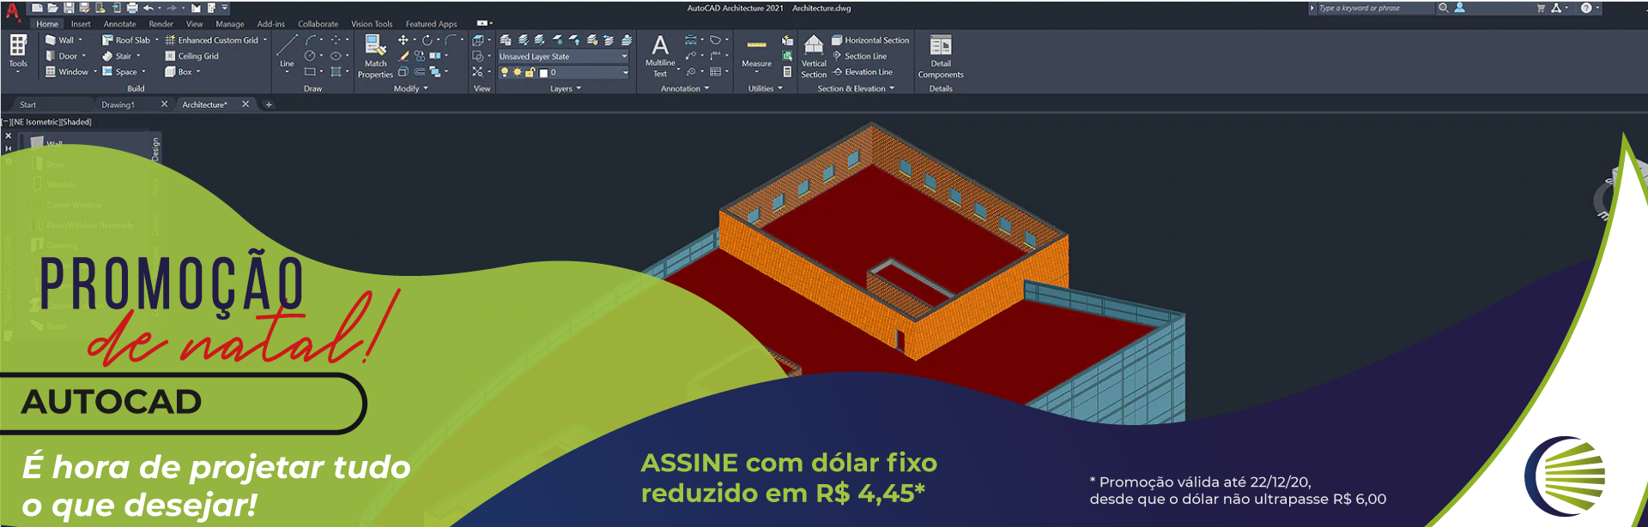Open the AutoCAD application menu logo

(x=12, y=12)
